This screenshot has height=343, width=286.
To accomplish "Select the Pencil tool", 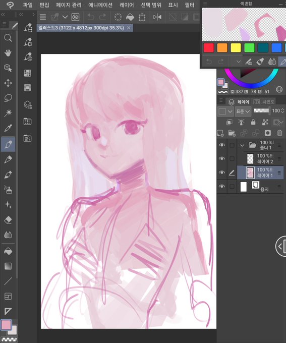I will tap(8, 159).
